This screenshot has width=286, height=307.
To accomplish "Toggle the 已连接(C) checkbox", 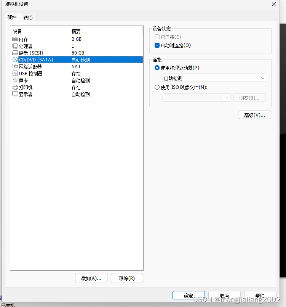I will pyautogui.click(x=157, y=37).
